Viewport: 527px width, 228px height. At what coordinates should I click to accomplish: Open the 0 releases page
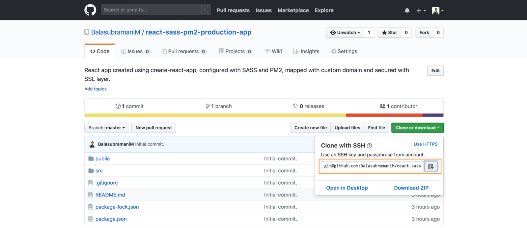(x=309, y=106)
